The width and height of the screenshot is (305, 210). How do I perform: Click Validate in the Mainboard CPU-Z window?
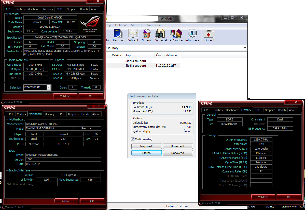point(66,201)
